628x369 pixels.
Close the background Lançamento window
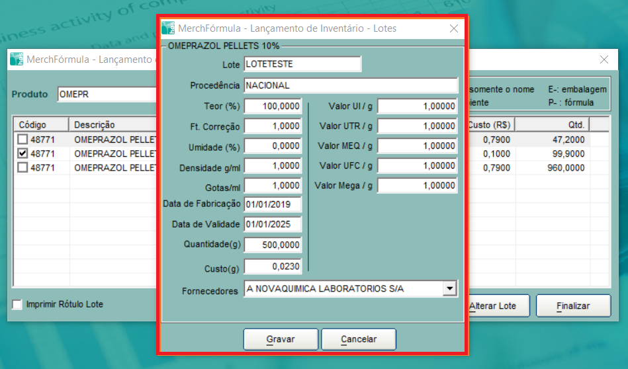(x=604, y=60)
